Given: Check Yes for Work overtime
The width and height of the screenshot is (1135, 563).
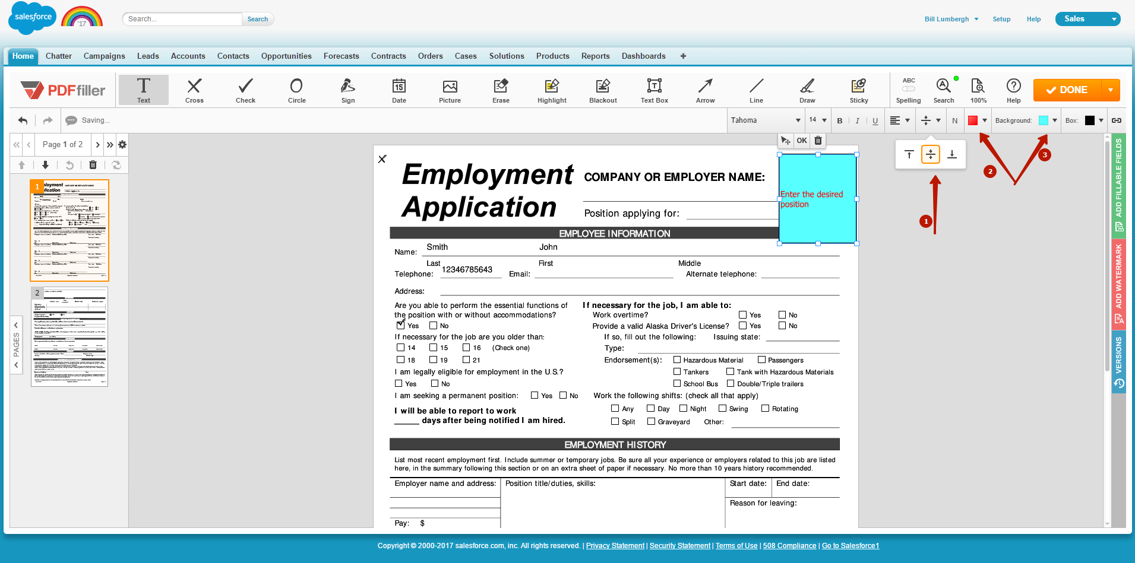Looking at the screenshot, I should [742, 315].
